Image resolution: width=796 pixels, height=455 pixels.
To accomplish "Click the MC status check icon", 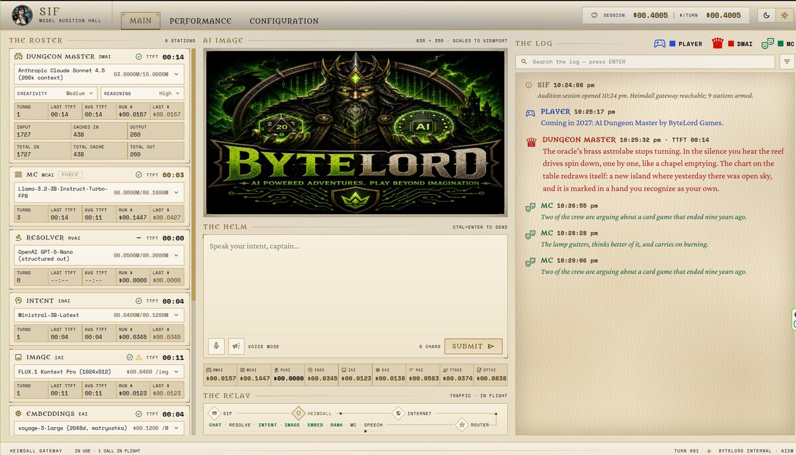I will click(x=139, y=174).
